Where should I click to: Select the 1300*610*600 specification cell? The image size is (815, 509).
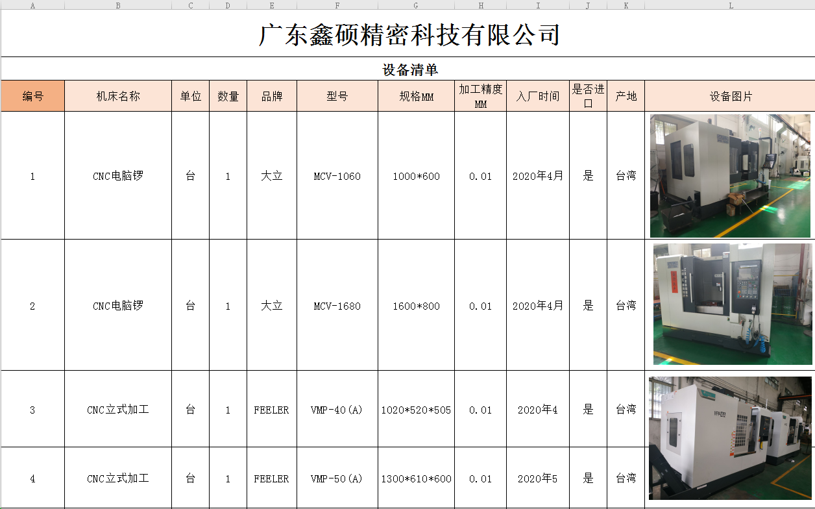(x=416, y=478)
